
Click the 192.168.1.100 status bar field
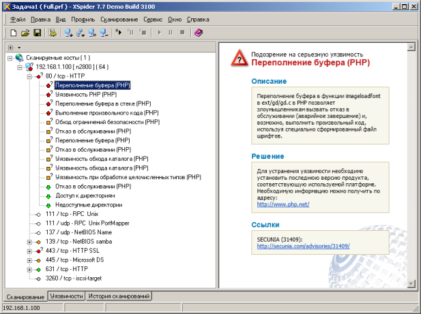[x=33, y=308]
